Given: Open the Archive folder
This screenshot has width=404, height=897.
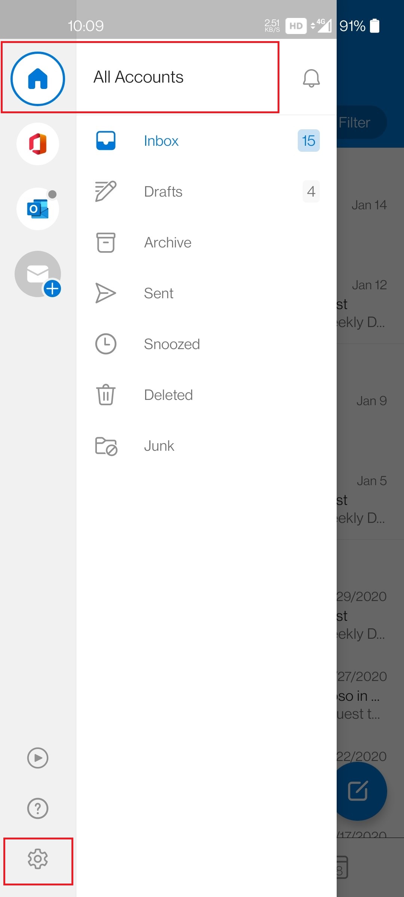Looking at the screenshot, I should [x=206, y=242].
